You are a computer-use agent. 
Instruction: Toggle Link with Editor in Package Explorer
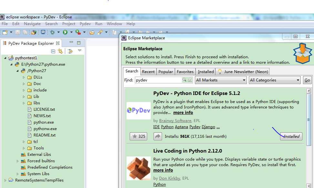60,51
